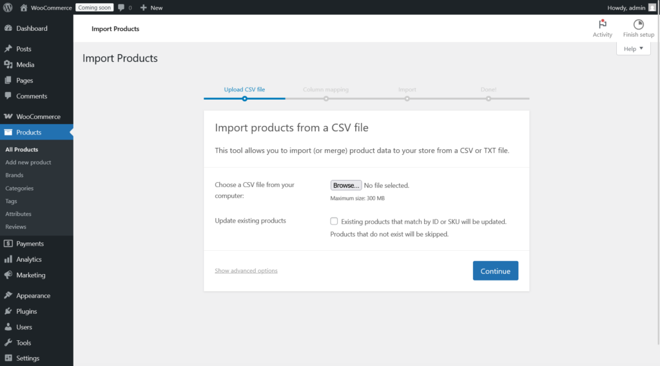Viewport: 660px width, 366px height.
Task: Open Attributes submenu item
Action: (x=18, y=214)
